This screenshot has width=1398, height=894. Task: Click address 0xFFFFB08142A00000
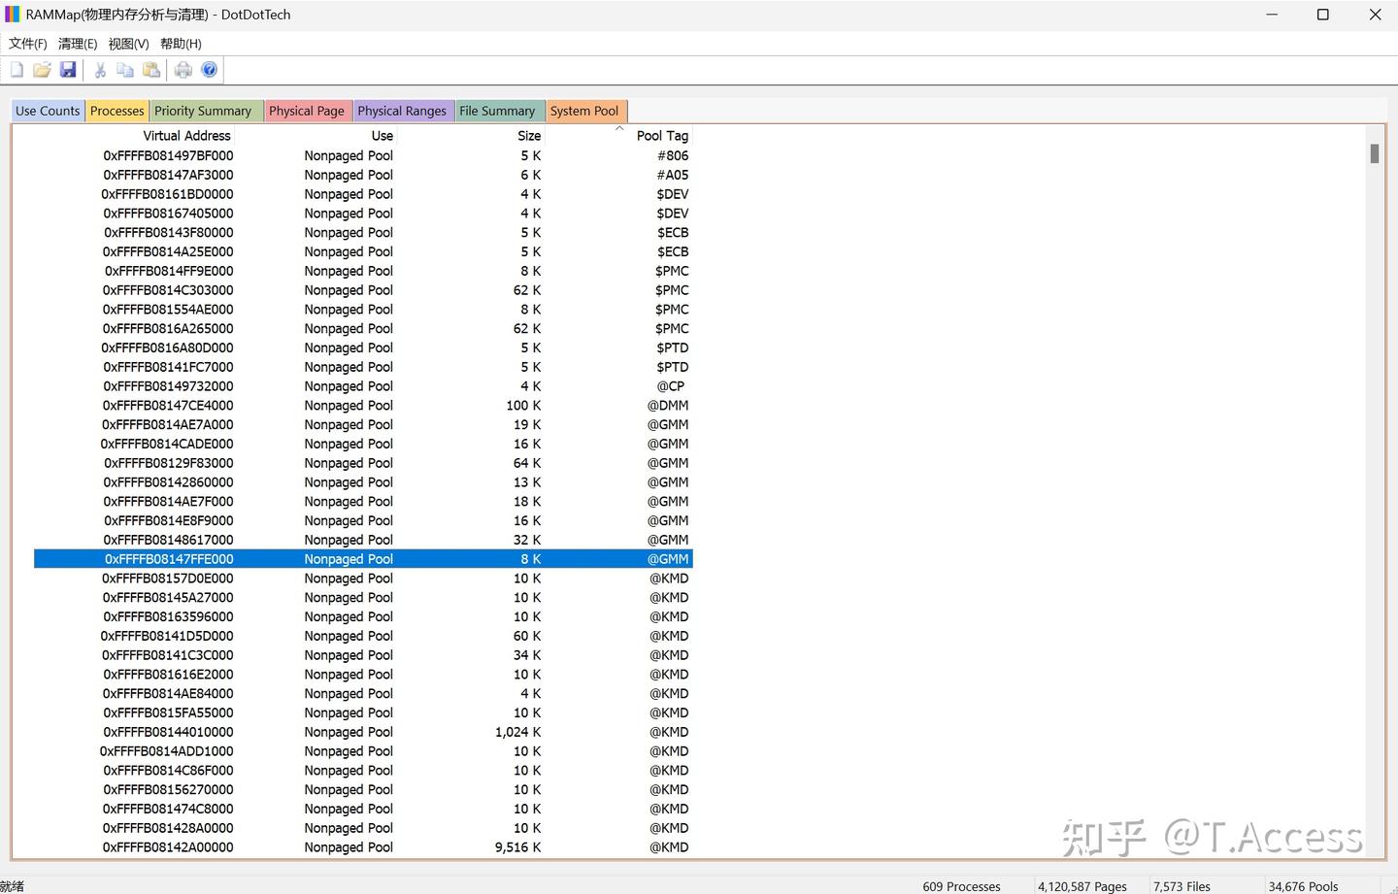tap(168, 847)
